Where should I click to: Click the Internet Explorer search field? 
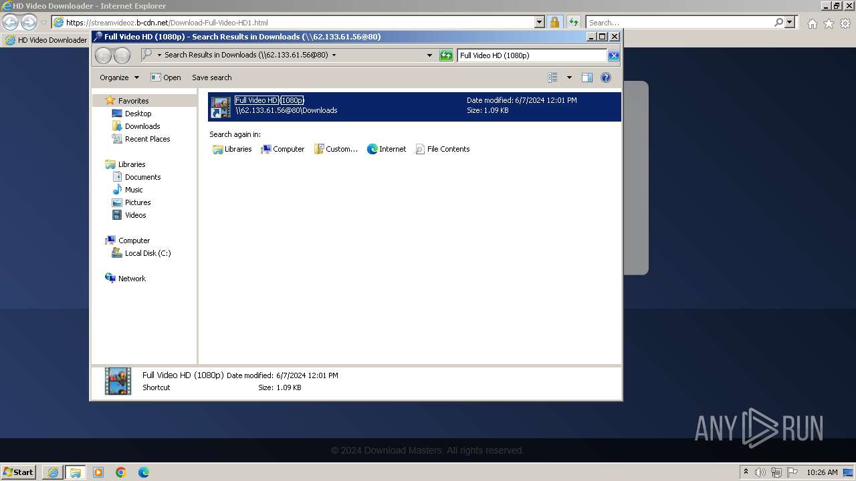point(679,22)
